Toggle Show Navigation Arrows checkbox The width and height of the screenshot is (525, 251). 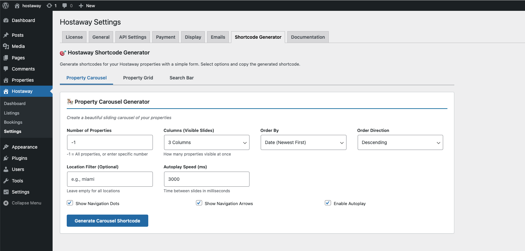click(199, 203)
